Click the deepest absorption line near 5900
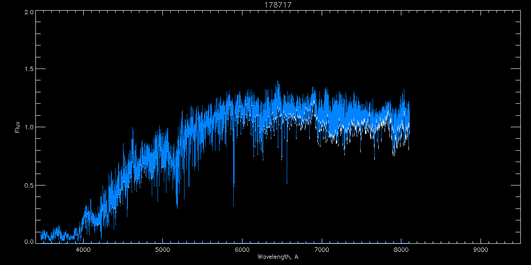 click(x=233, y=203)
